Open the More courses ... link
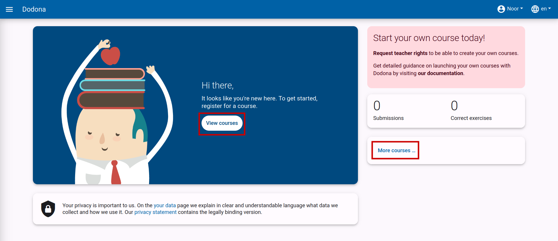 (396, 150)
